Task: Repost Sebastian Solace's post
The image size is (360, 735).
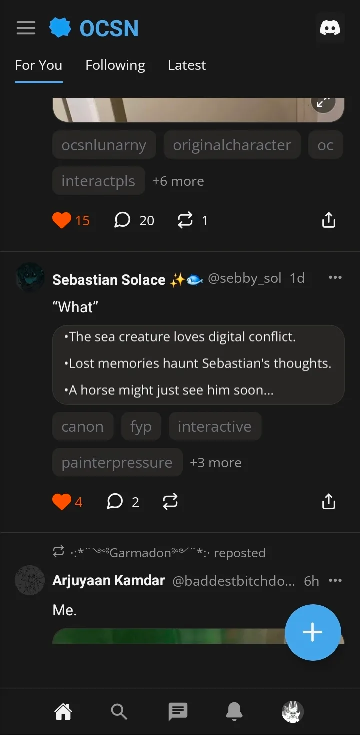Action: [x=170, y=501]
